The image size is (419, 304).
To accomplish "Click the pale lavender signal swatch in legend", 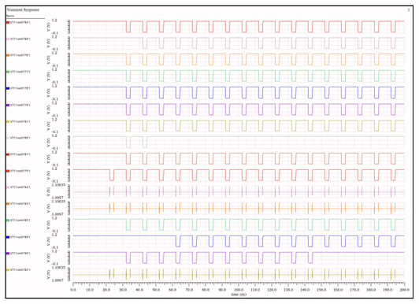I will point(8,138).
